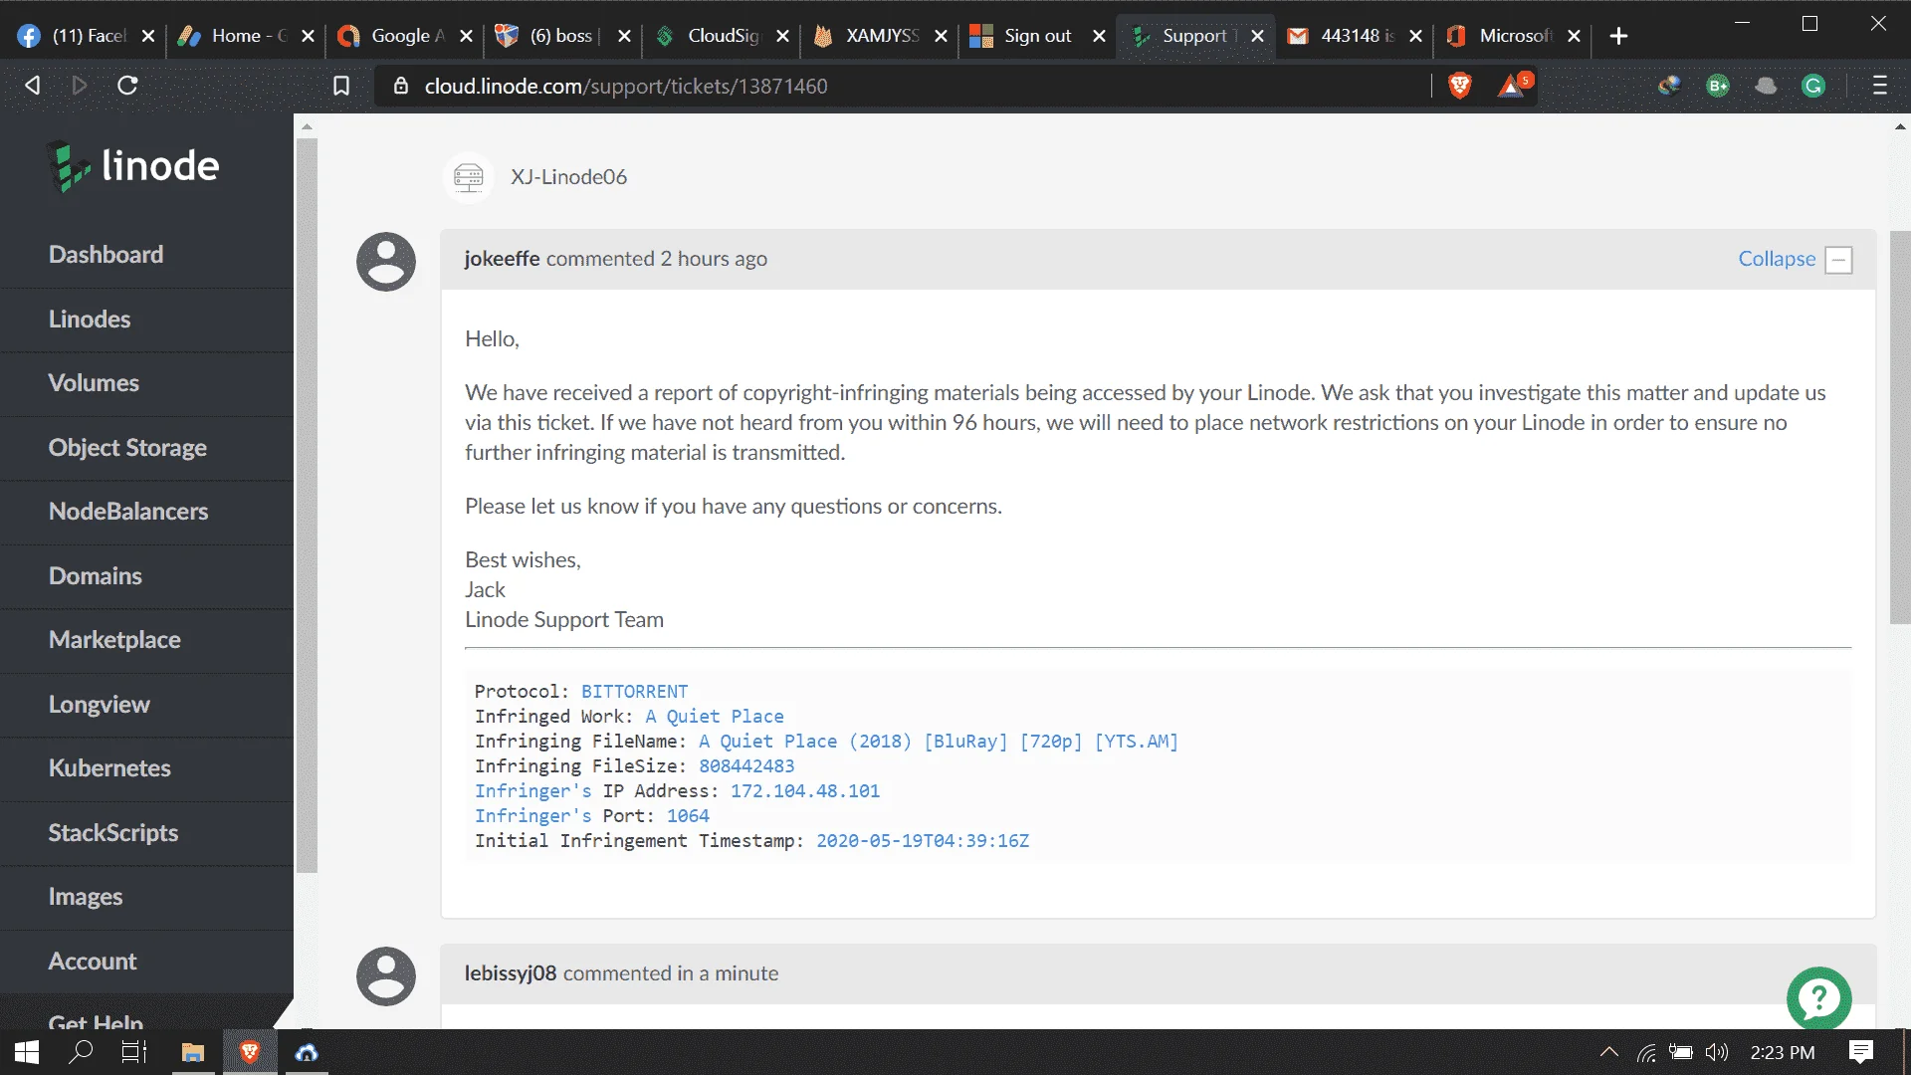The image size is (1911, 1075).
Task: Open the Windows Start menu
Action: (27, 1052)
